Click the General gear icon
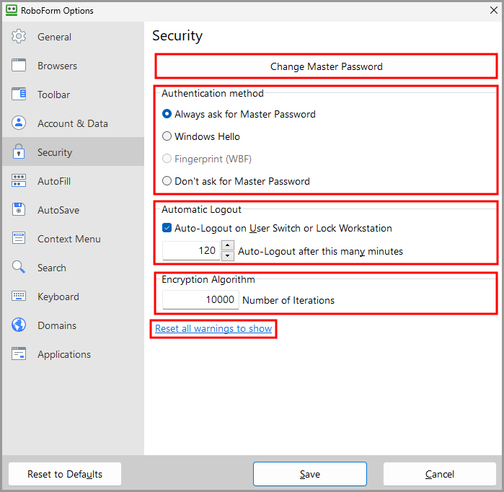Image resolution: width=504 pixels, height=492 pixels. pos(19,36)
